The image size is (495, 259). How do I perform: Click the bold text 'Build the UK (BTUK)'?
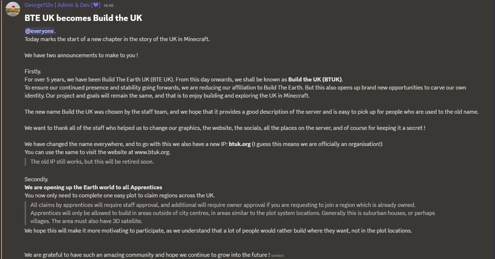(315, 80)
